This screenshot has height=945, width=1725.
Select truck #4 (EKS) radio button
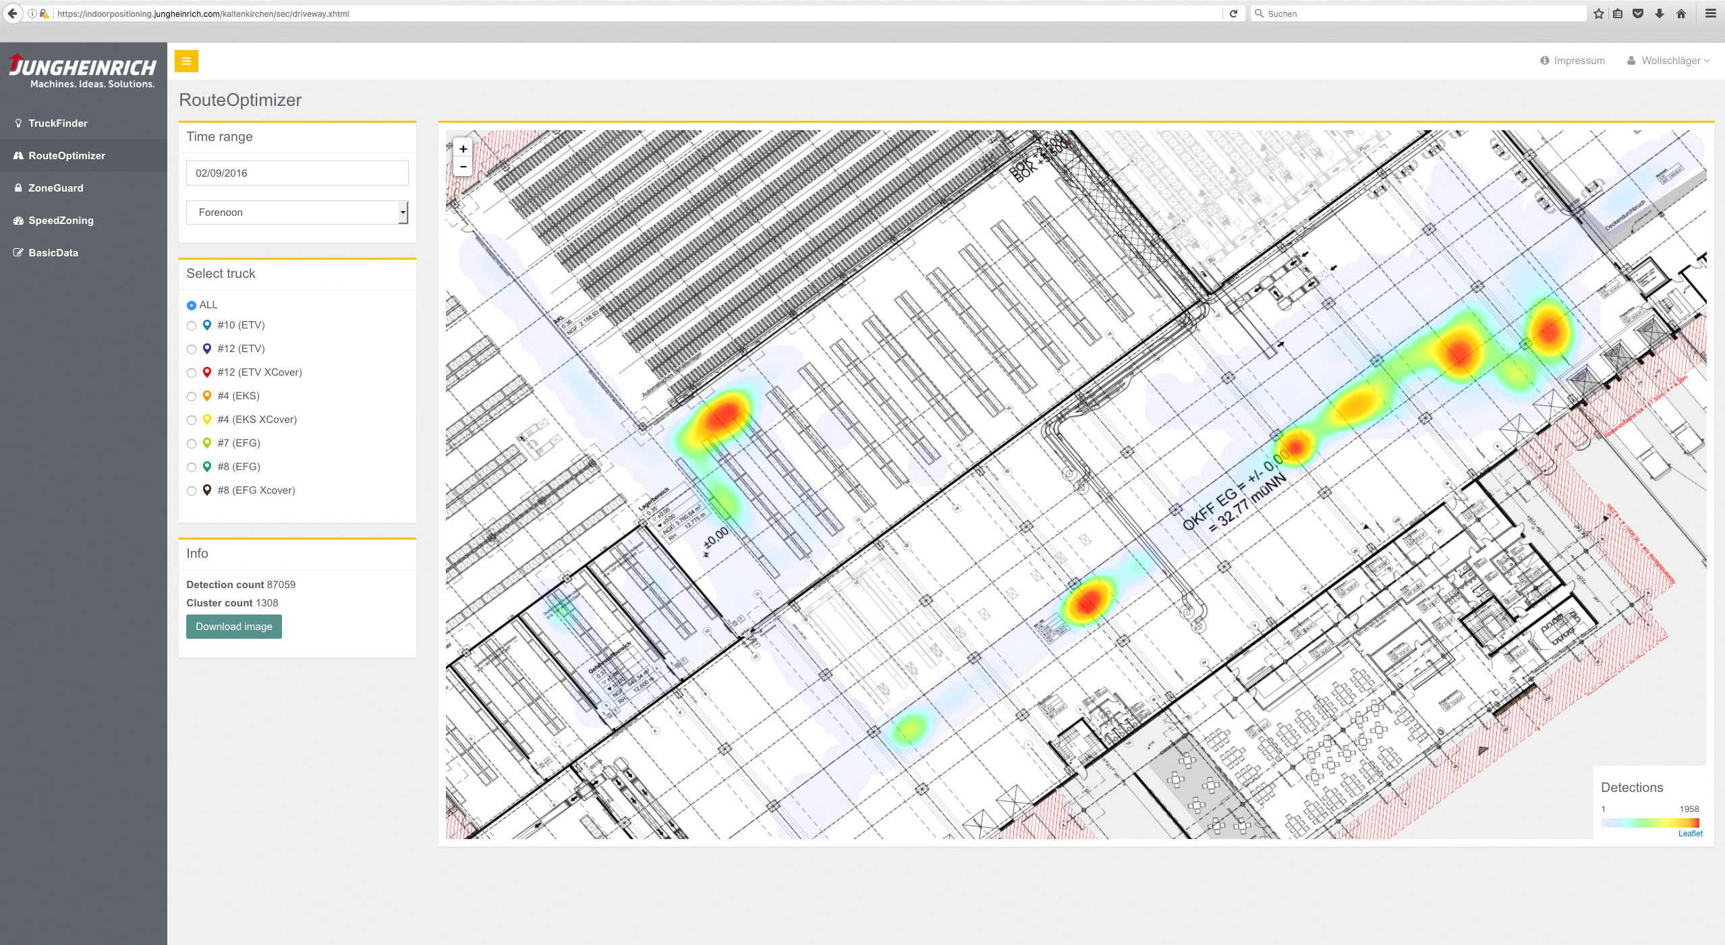click(x=192, y=397)
